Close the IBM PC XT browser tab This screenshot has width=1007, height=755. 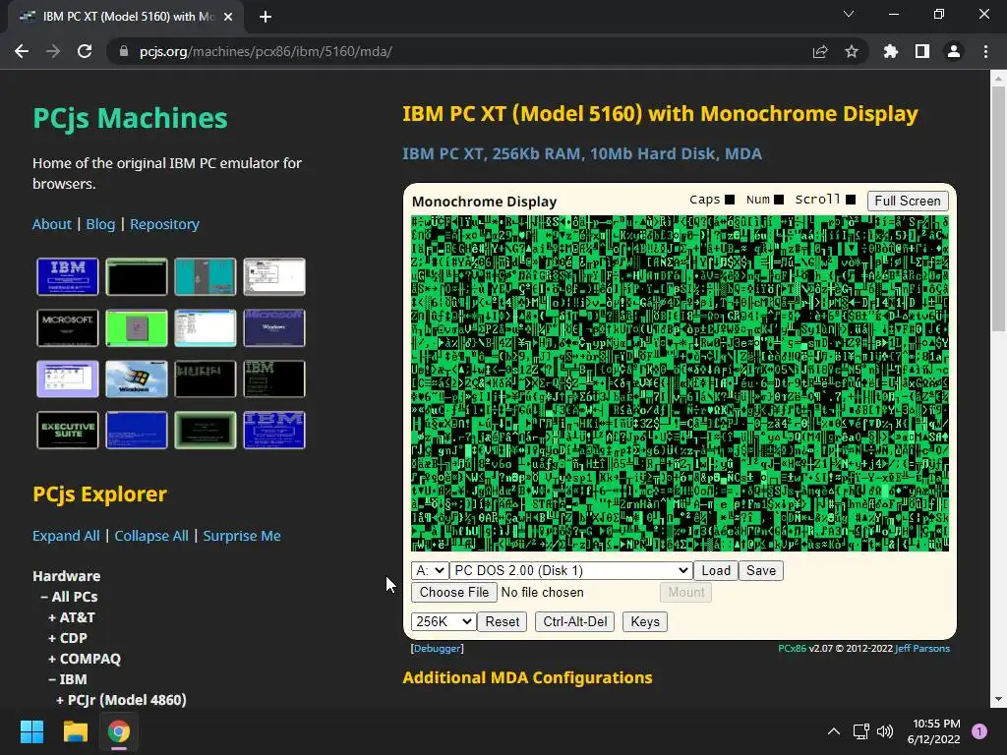228,17
